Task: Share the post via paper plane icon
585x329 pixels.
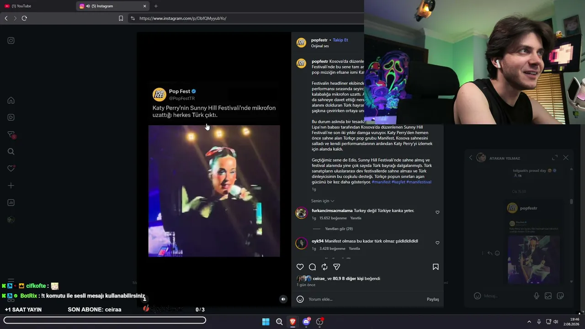Action: (337, 267)
